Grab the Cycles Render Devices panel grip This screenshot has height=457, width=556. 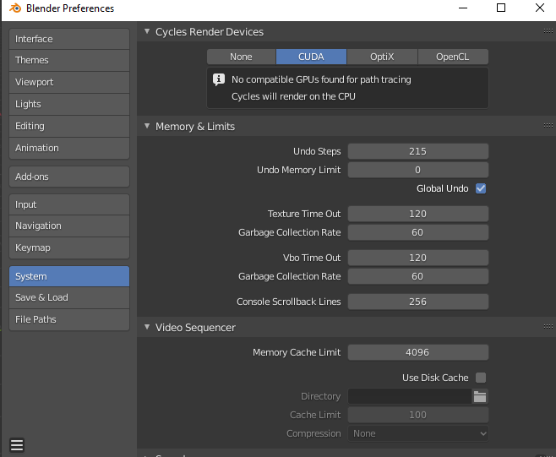point(548,31)
